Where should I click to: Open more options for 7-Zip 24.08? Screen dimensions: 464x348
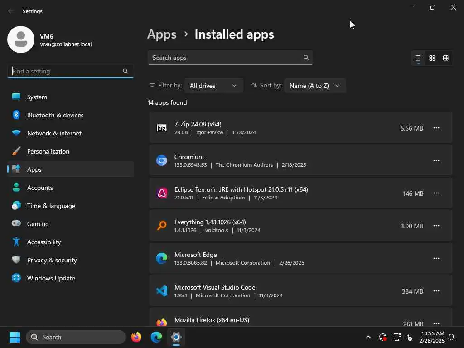pos(436,128)
